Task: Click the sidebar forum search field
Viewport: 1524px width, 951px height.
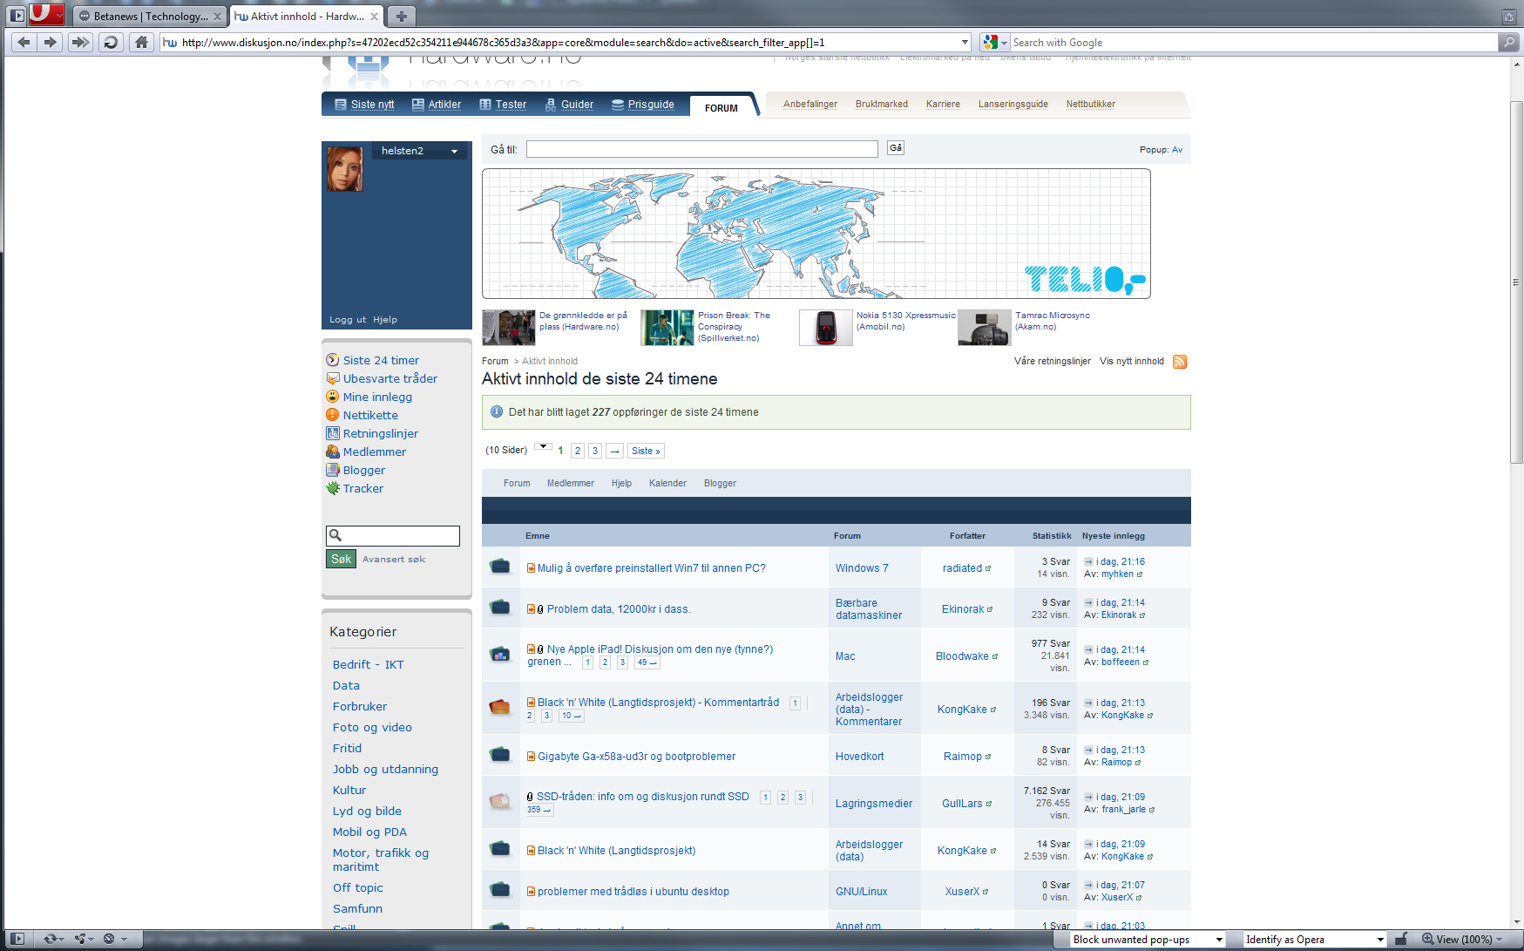Action: pos(392,535)
